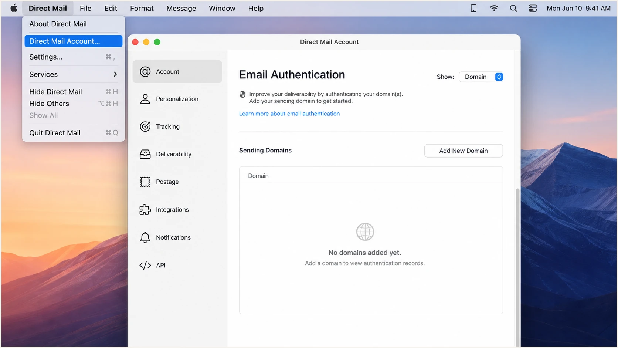Open the Apple menu logo
The width and height of the screenshot is (618, 348).
tap(14, 8)
